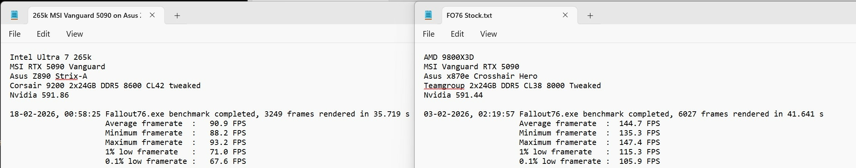
Task: Click the "144.7 FPS" average framerate value
Action: 639,123
